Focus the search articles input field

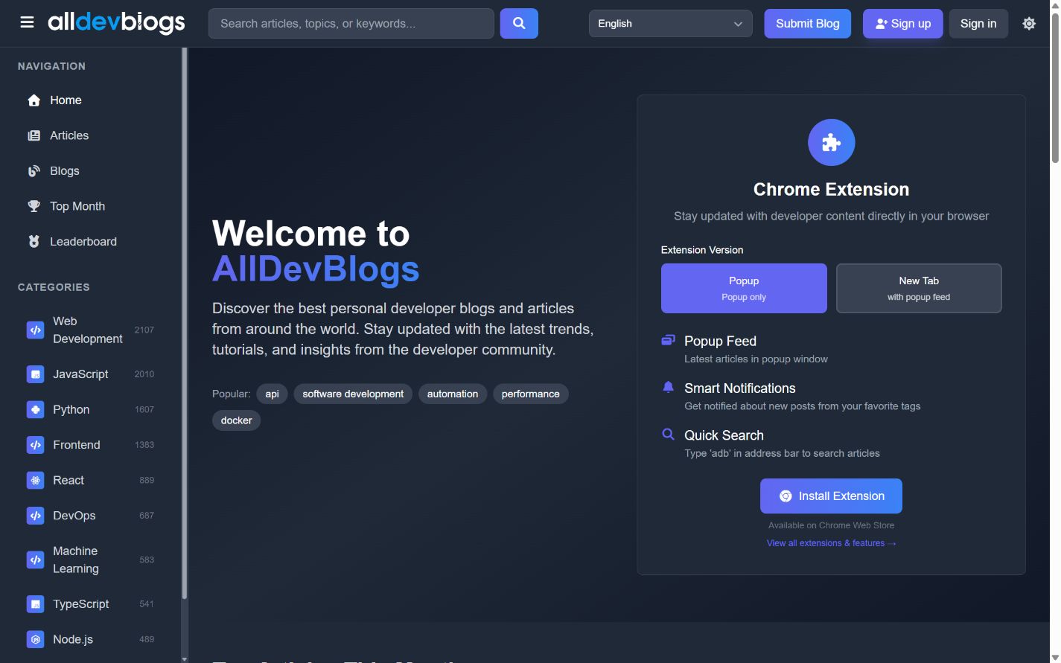pyautogui.click(x=351, y=24)
